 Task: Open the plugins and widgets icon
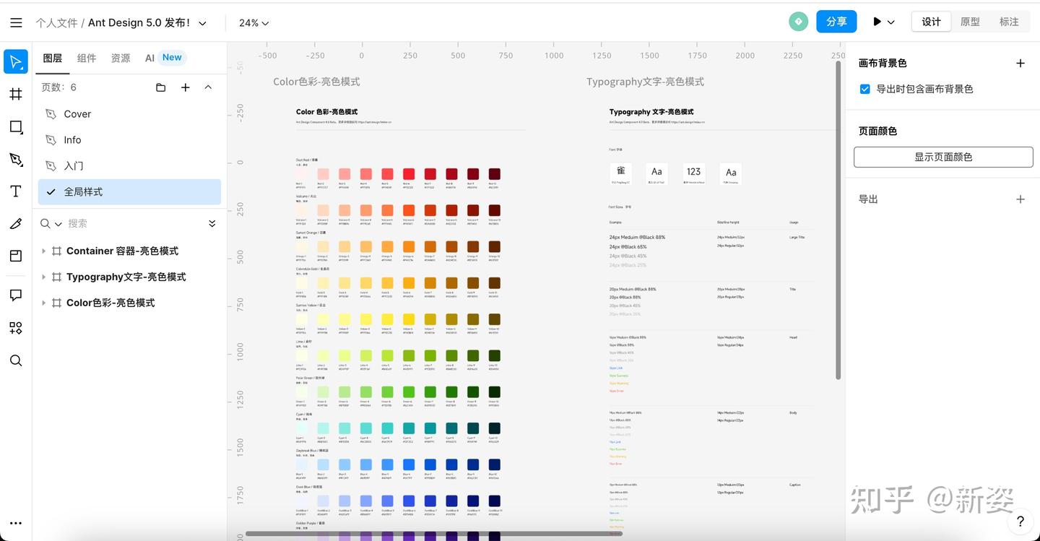(x=16, y=328)
